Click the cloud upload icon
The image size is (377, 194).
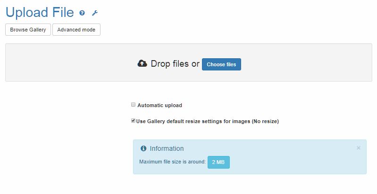[x=142, y=63]
